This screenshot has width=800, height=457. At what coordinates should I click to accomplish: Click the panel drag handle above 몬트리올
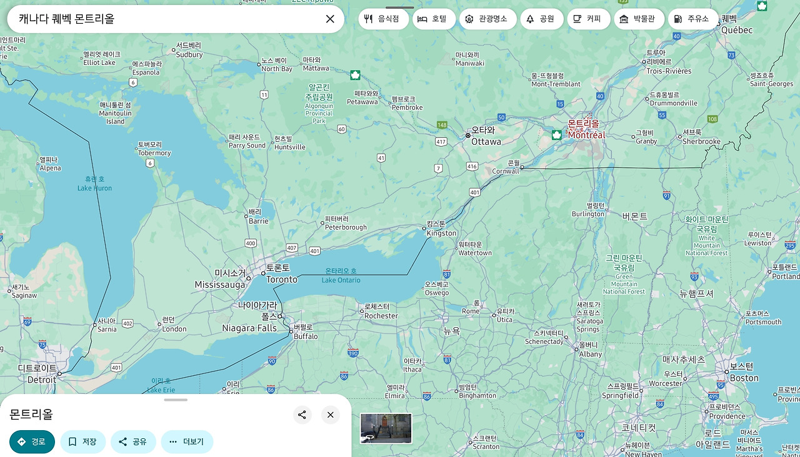coord(176,400)
